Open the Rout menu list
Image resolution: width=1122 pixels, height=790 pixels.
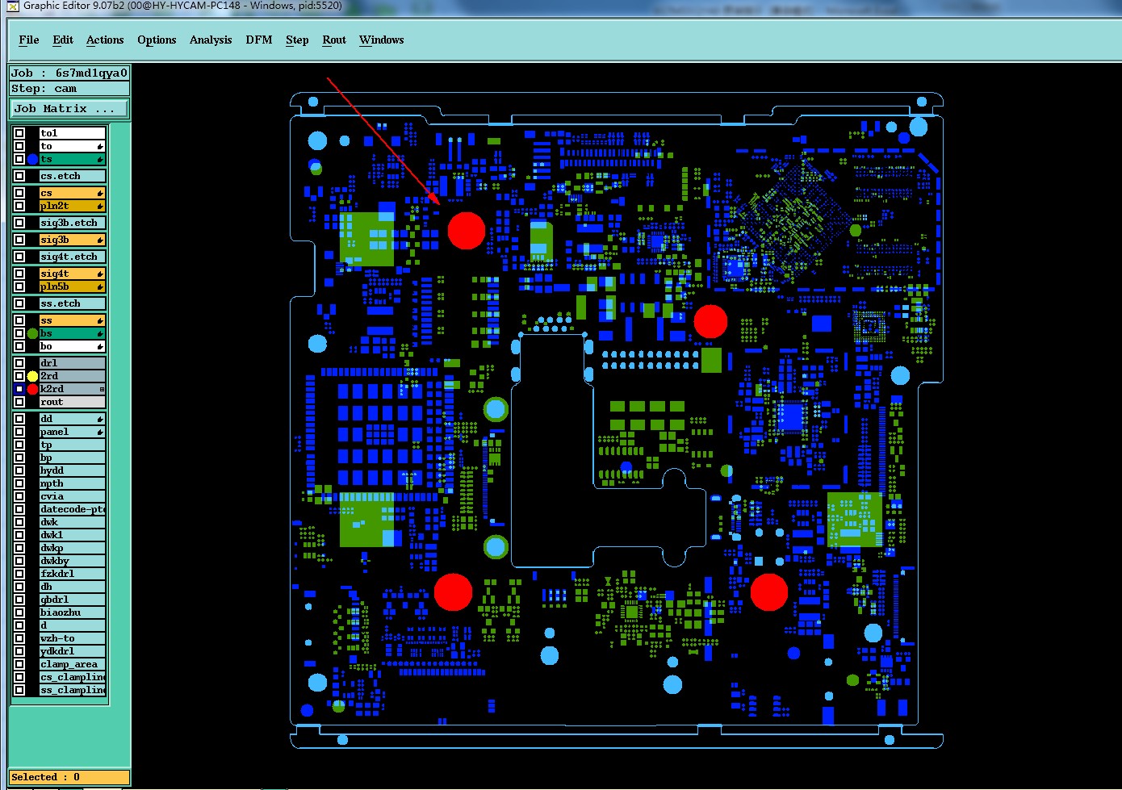click(334, 40)
